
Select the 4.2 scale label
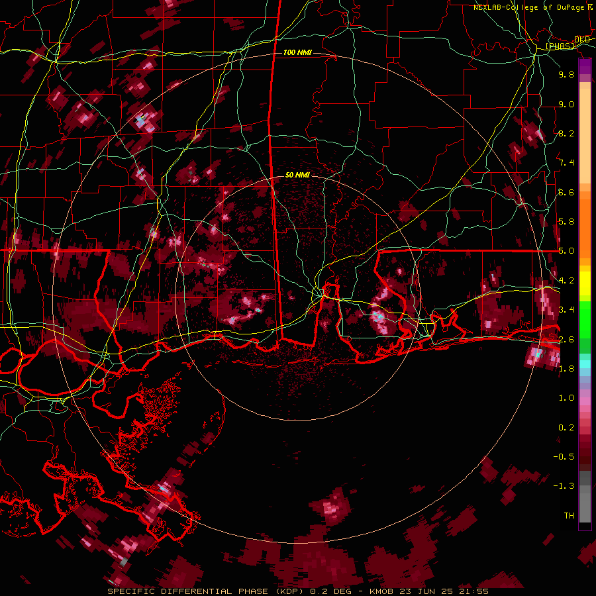tap(566, 281)
